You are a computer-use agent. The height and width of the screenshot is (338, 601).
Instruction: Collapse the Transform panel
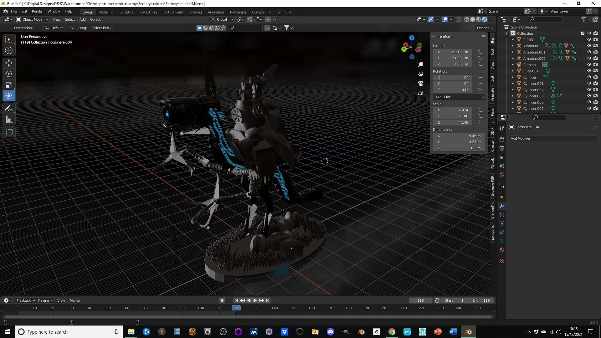(x=434, y=36)
